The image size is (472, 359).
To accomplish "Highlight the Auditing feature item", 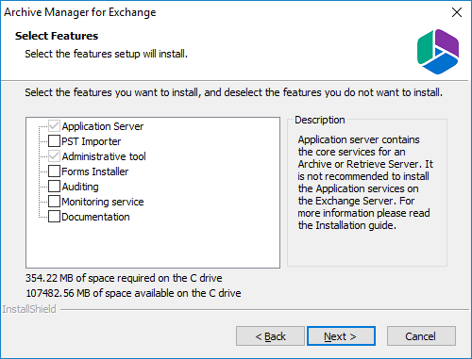I will pyautogui.click(x=80, y=187).
